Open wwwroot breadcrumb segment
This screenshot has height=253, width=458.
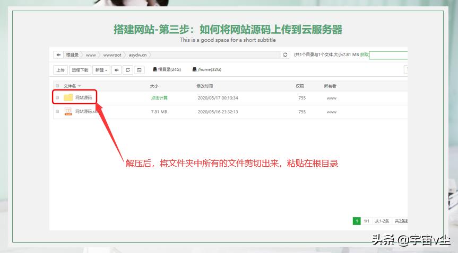pyautogui.click(x=112, y=55)
